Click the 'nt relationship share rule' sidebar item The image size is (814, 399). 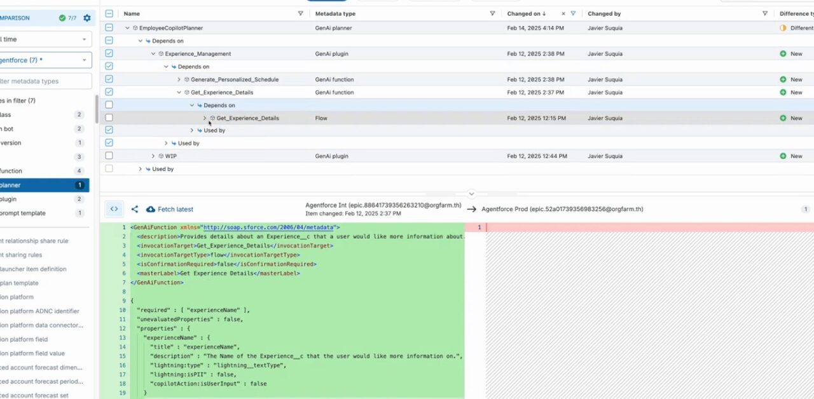point(34,241)
